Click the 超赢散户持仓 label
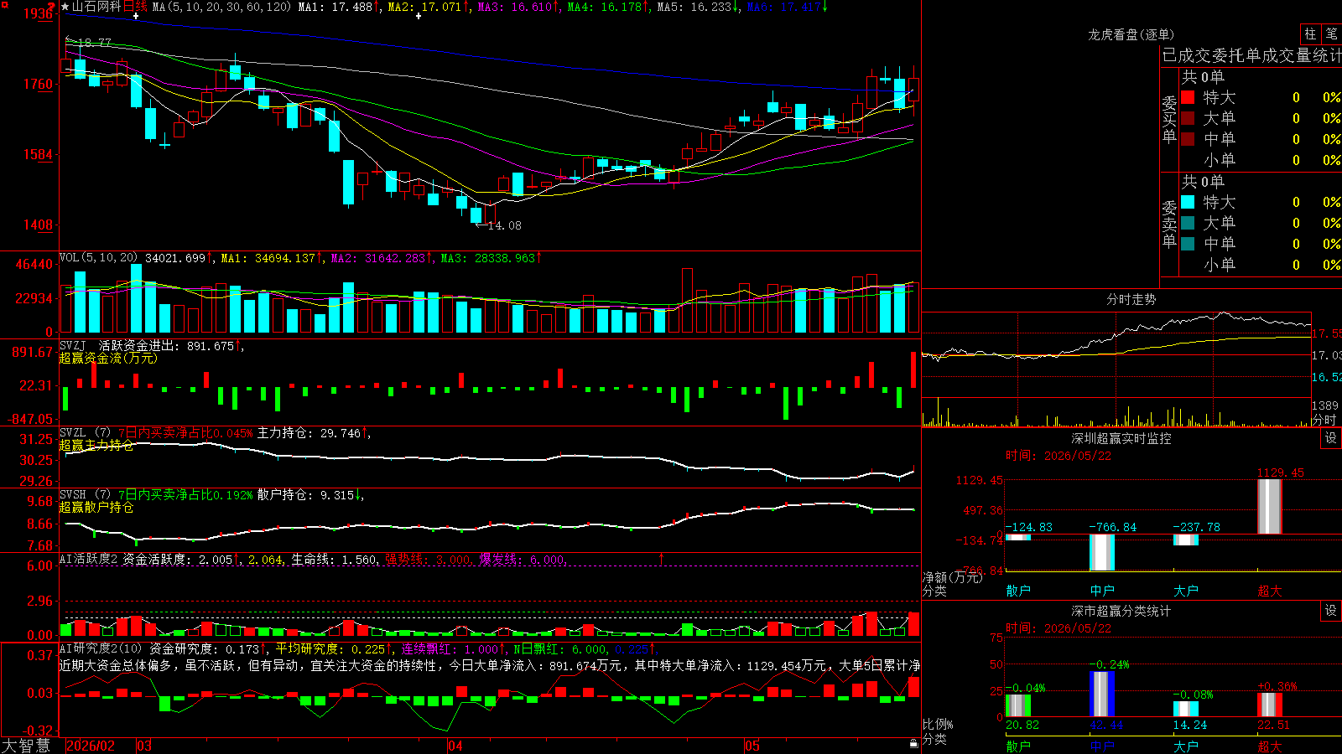This screenshot has height=754, width=1342. (96, 507)
